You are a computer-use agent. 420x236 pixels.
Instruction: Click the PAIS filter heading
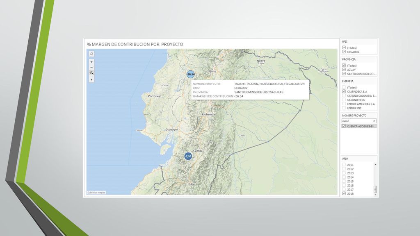tap(345, 42)
